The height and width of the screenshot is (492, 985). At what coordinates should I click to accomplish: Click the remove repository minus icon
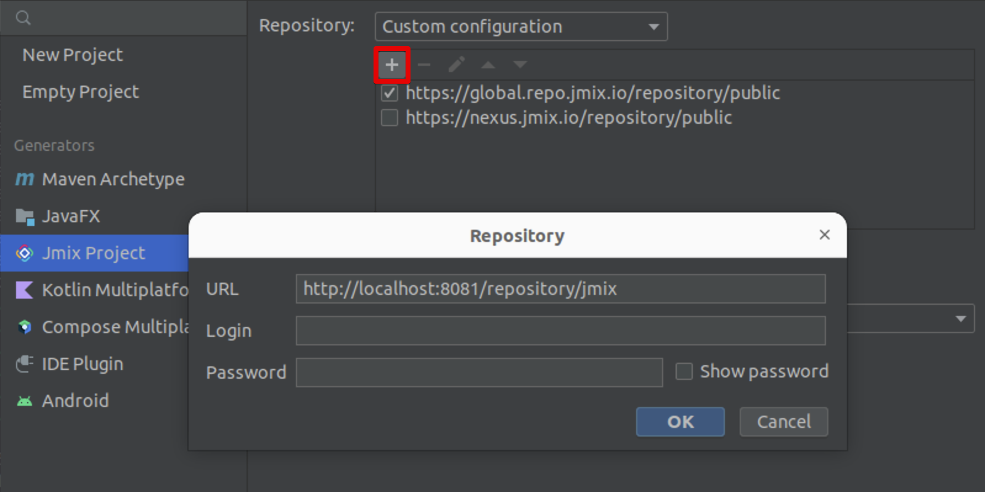click(x=424, y=65)
